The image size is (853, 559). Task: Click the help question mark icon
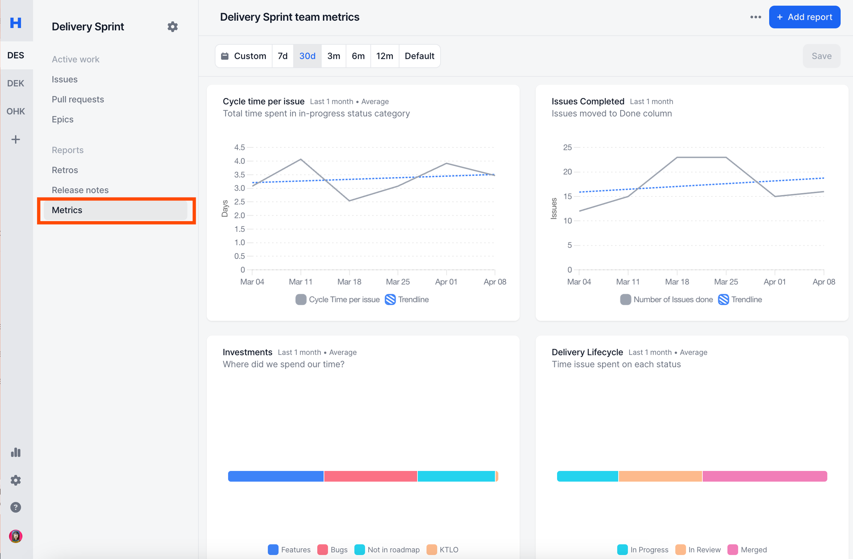pyautogui.click(x=16, y=507)
